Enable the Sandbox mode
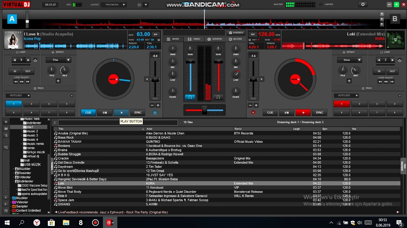This screenshot has height=228, width=407. click(x=236, y=33)
